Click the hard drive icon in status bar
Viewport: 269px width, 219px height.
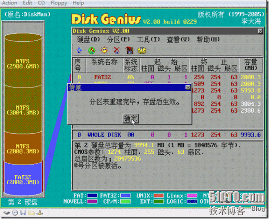click(x=7, y=213)
